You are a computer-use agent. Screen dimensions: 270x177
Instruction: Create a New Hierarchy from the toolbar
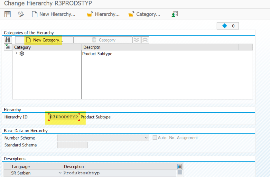pyautogui.click(x=53, y=14)
